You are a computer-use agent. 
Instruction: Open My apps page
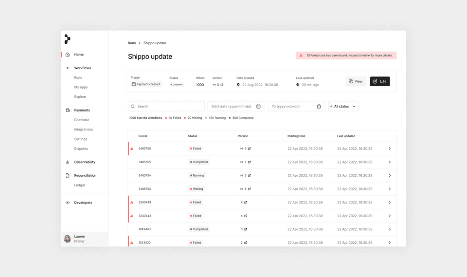(81, 87)
